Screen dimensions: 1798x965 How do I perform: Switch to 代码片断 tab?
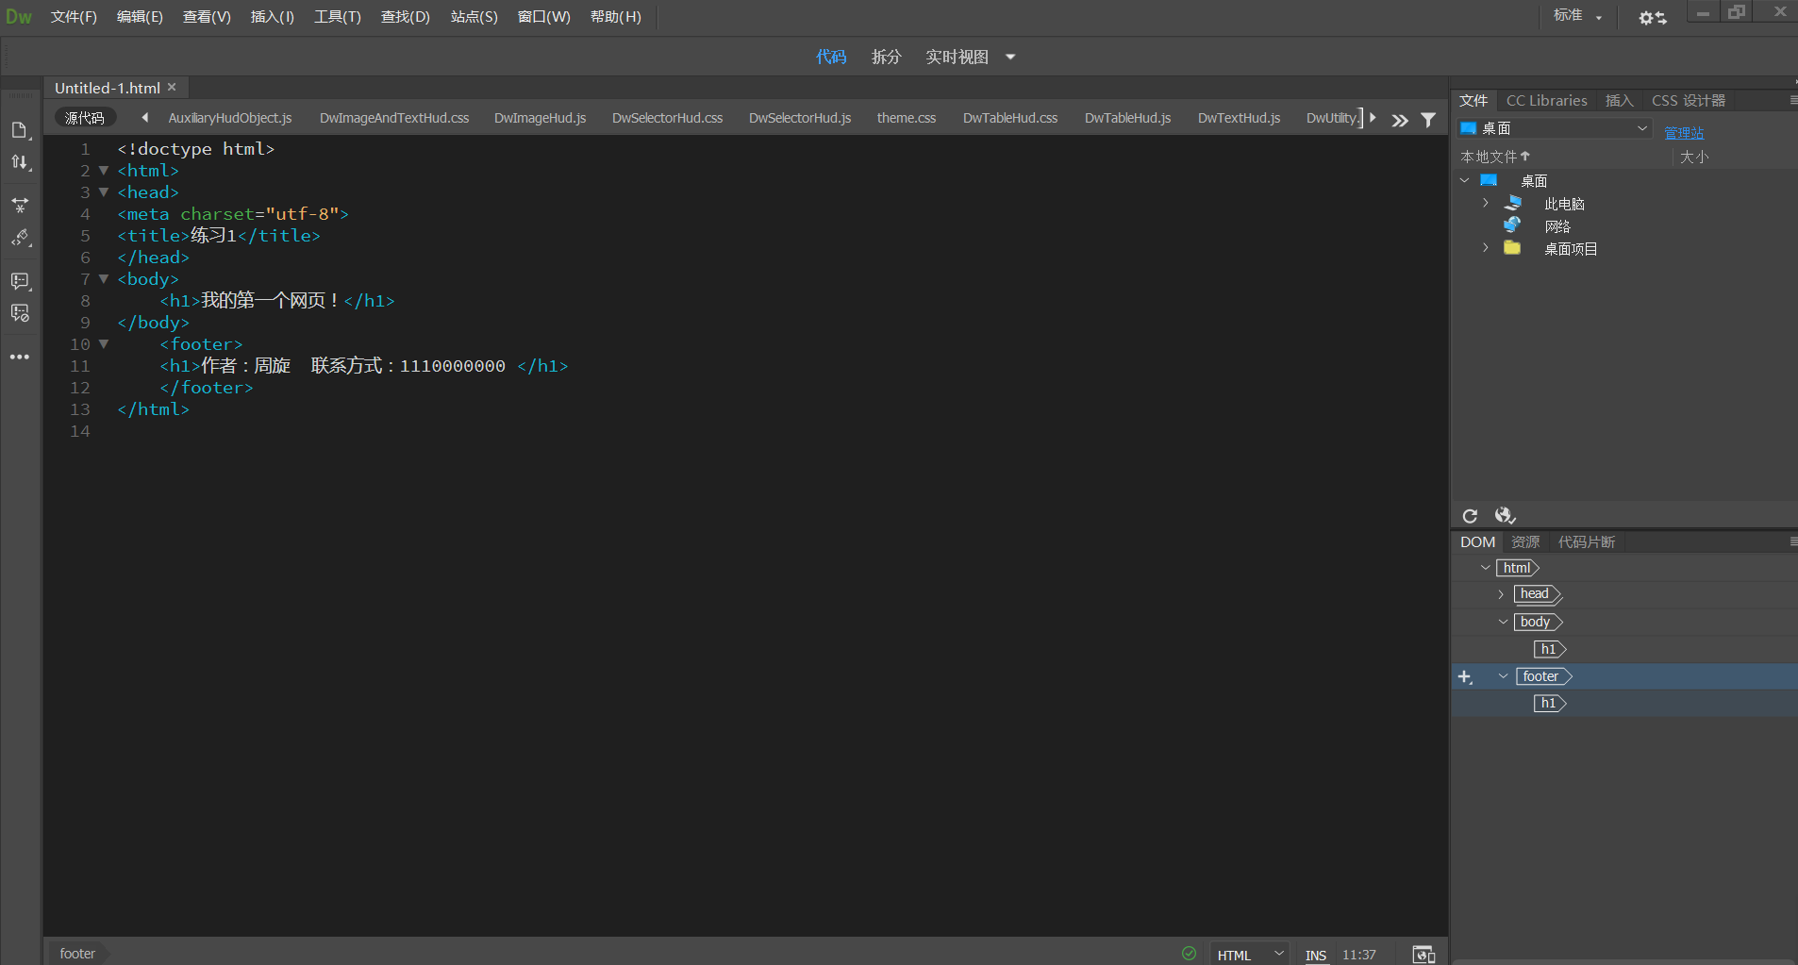[1587, 541]
